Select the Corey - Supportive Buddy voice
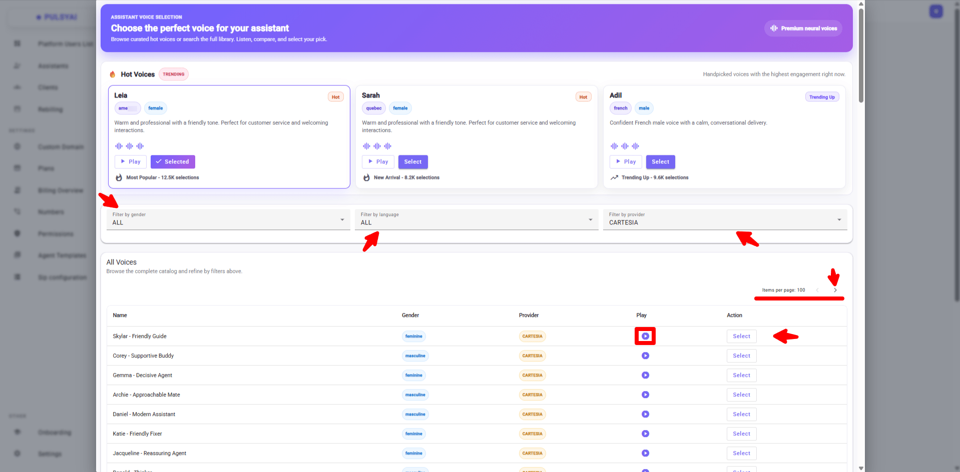The width and height of the screenshot is (960, 472). (741, 355)
